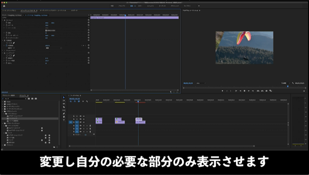Click the ellipse mask icon under 不透明度

8,42
